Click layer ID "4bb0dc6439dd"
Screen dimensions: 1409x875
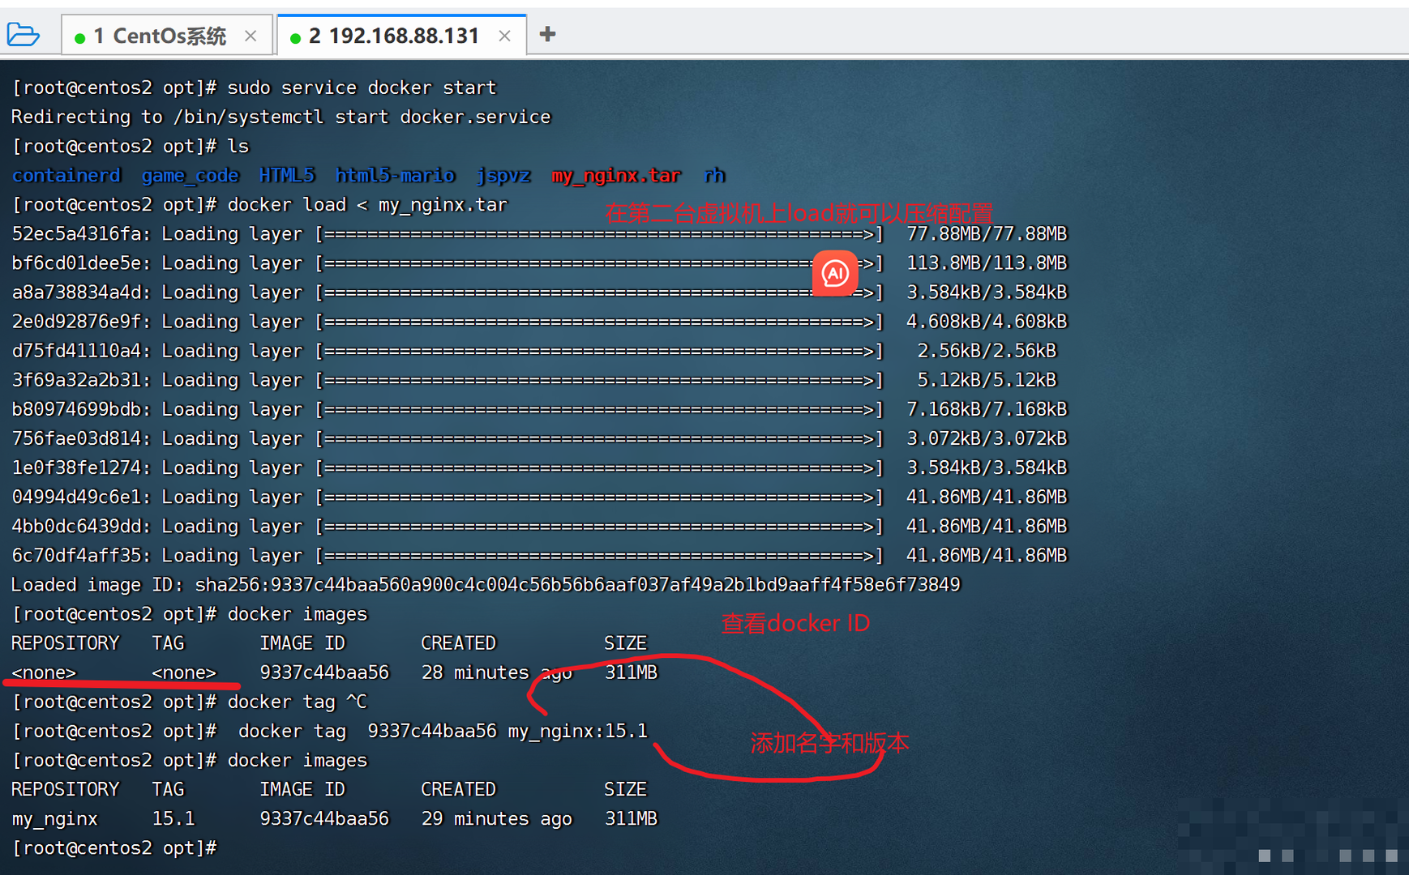[x=76, y=526]
